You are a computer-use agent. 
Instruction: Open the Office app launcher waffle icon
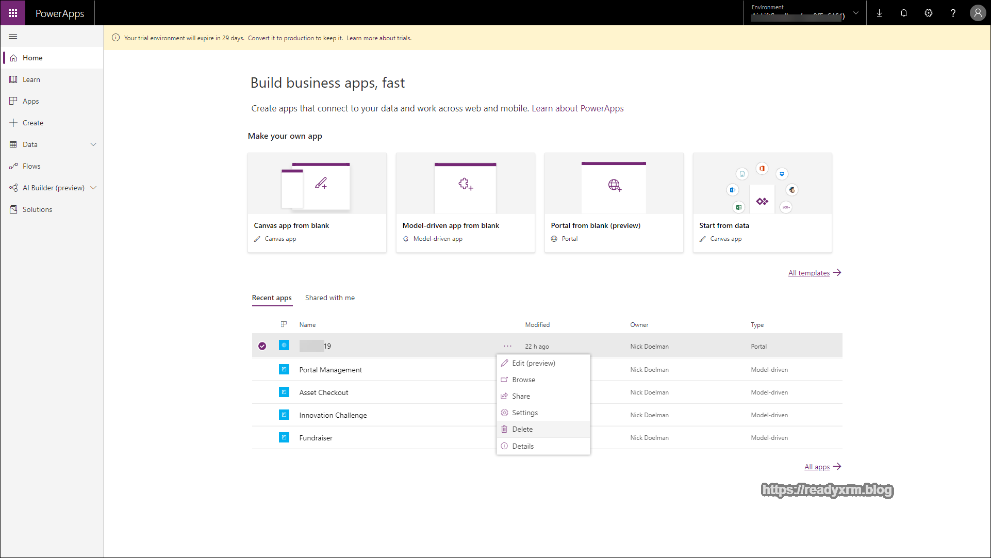point(13,13)
